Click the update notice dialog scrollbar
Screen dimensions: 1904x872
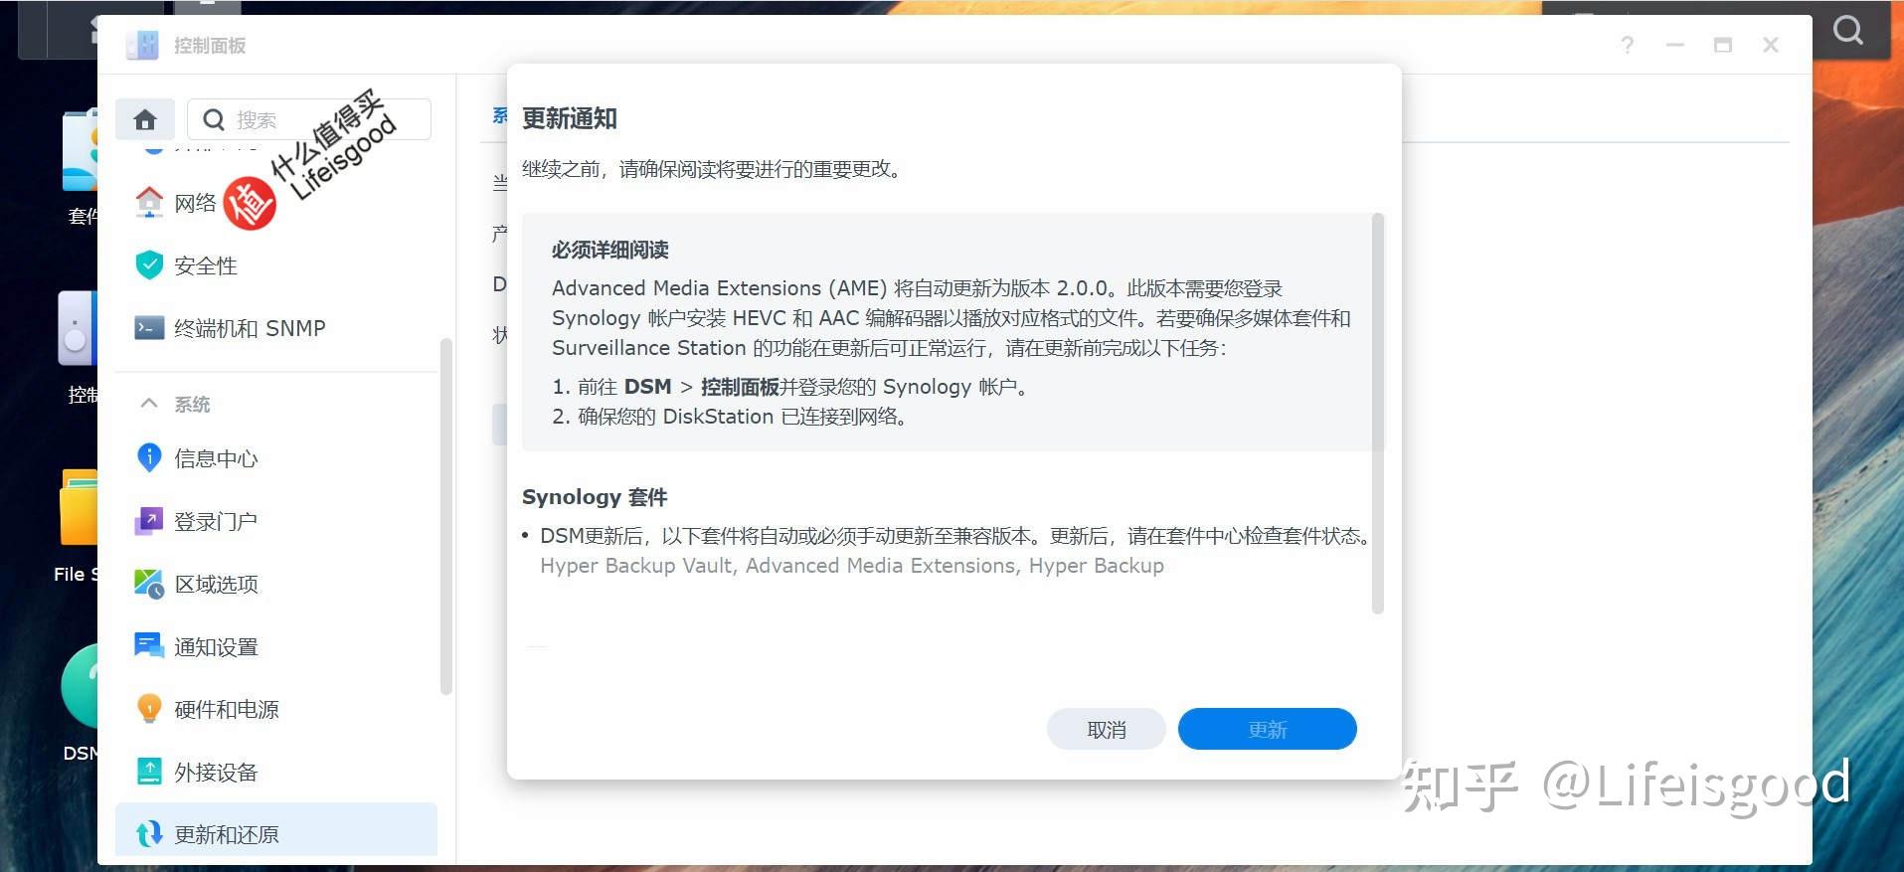click(x=1377, y=413)
